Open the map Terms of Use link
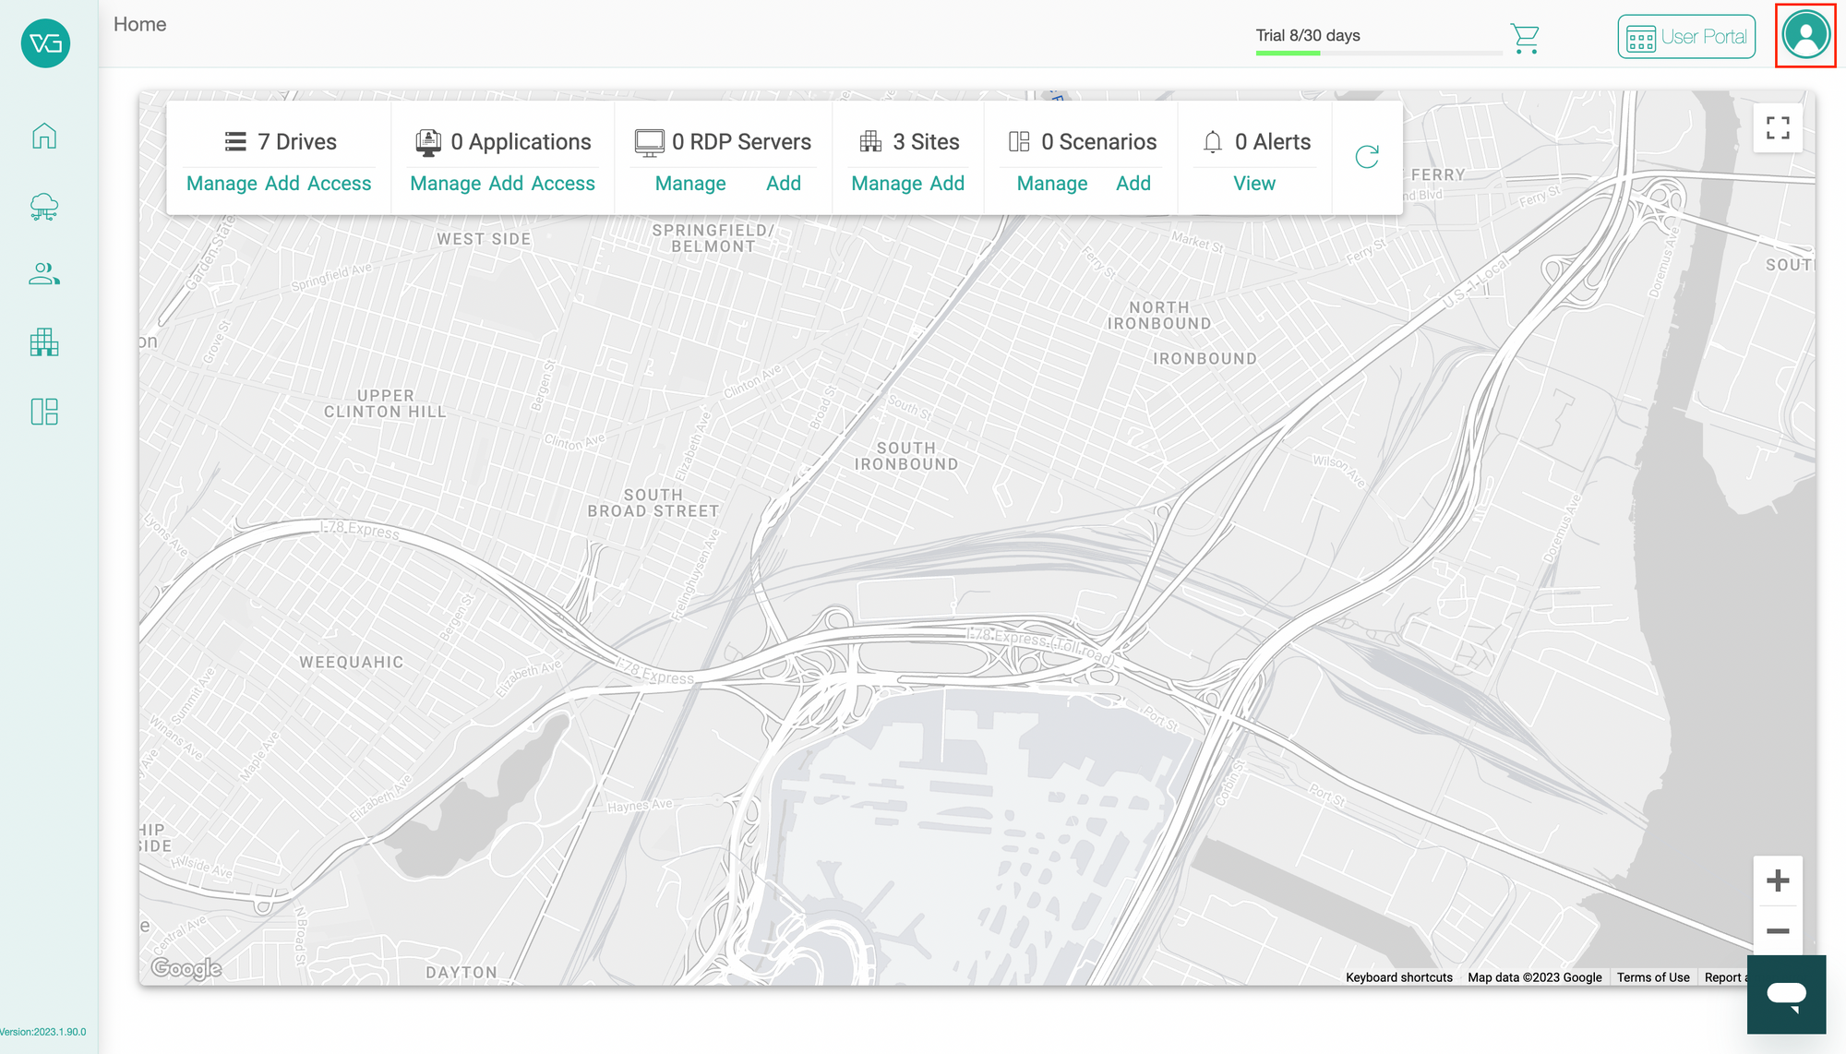The width and height of the screenshot is (1846, 1054). 1653,977
